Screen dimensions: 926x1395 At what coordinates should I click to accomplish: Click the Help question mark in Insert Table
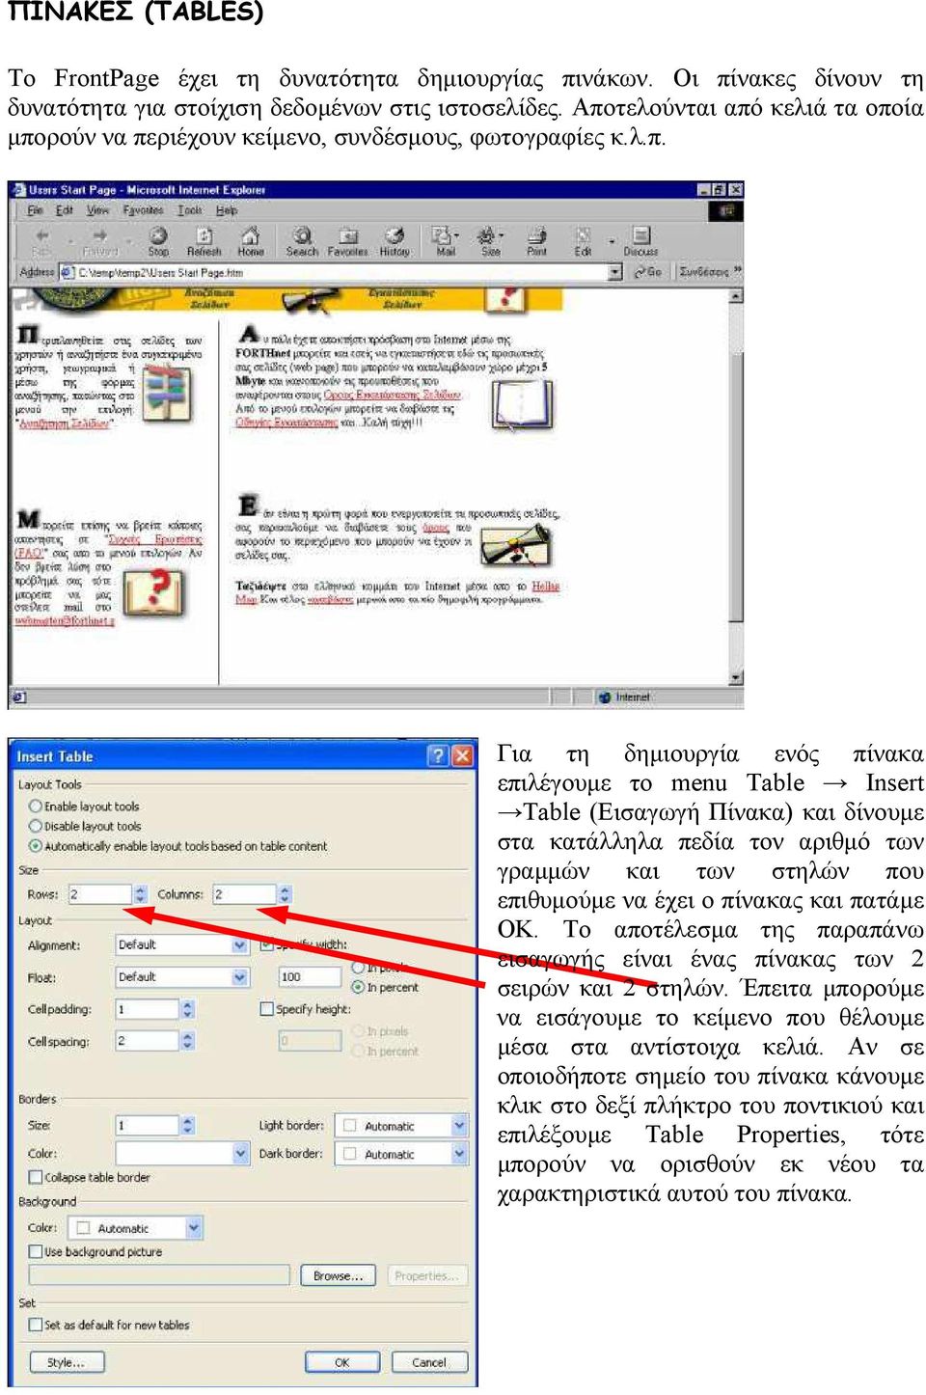(437, 755)
